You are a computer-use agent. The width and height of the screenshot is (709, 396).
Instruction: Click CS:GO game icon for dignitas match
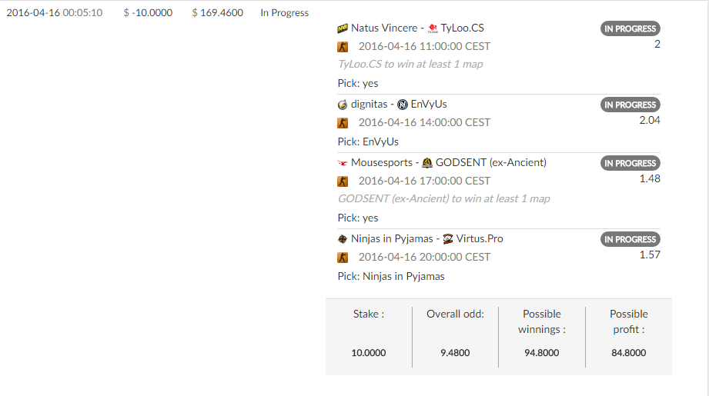pos(343,123)
